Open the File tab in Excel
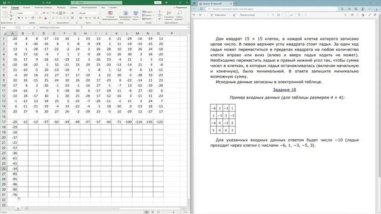Screen dimensions: 381x214 pyautogui.click(x=5, y=8)
